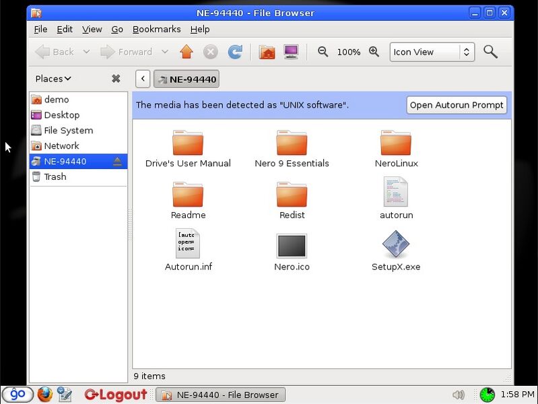
Task: Click the Stop loading icon
Action: pyautogui.click(x=210, y=52)
